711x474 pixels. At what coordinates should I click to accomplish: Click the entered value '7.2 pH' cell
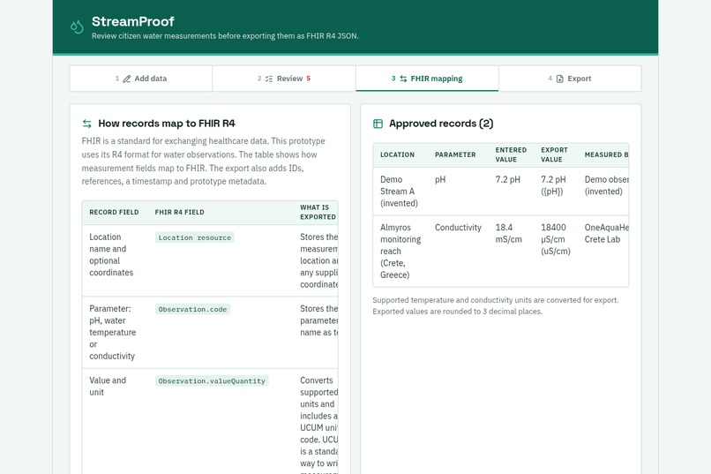point(508,179)
